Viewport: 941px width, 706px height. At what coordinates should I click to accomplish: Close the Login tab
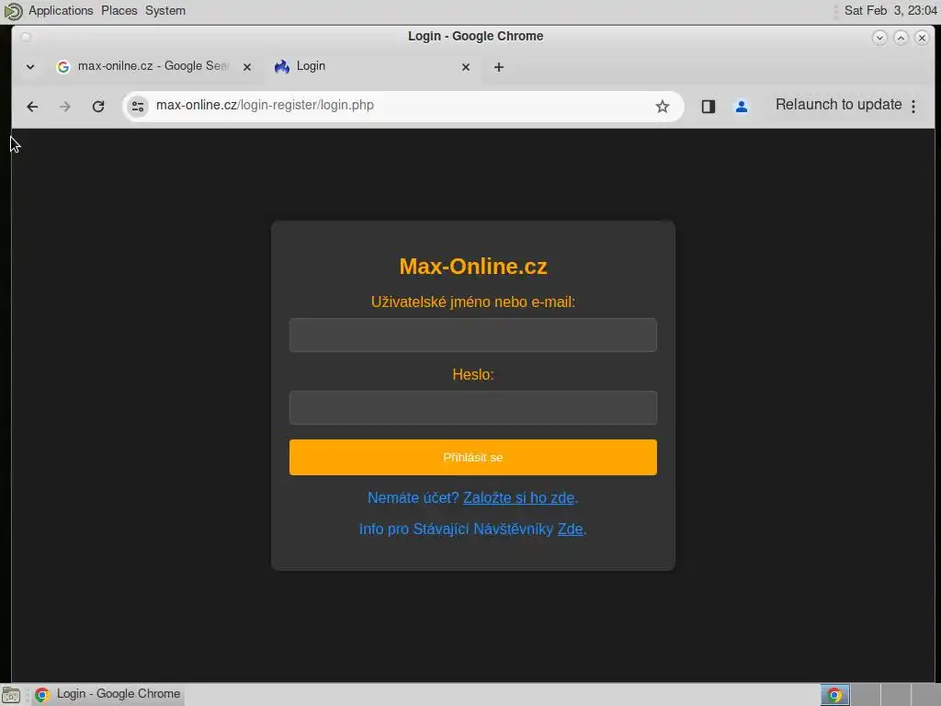466,67
